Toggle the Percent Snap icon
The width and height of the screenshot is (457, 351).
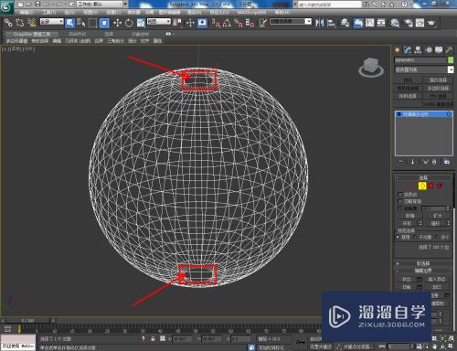coord(239,23)
